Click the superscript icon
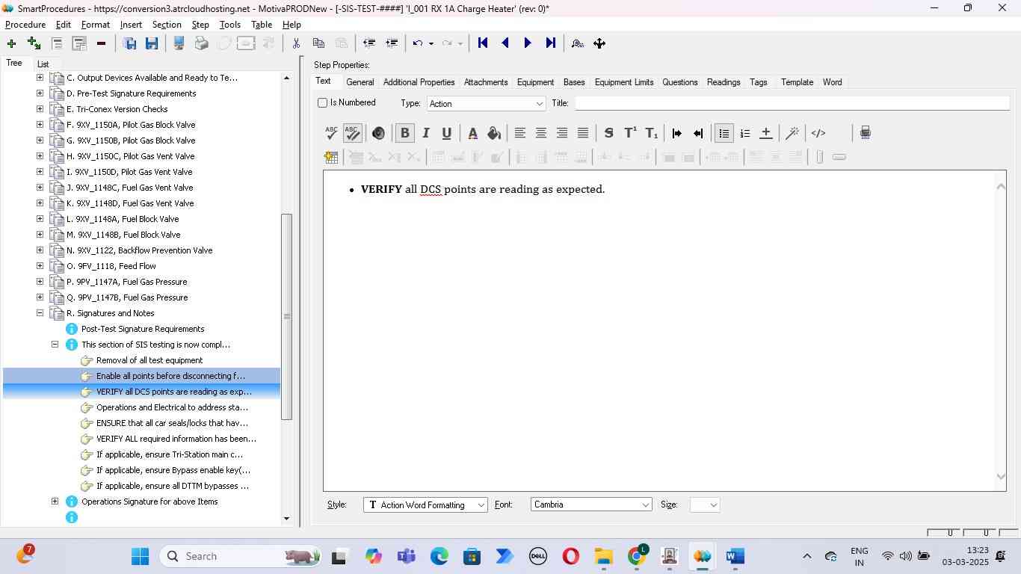 pyautogui.click(x=630, y=133)
